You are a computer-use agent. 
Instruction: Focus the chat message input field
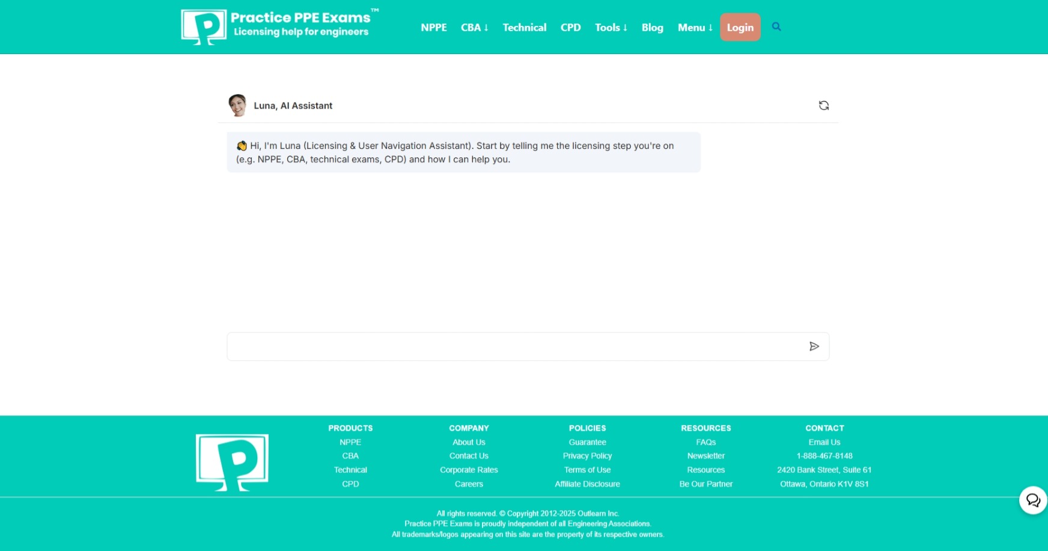tap(517, 346)
